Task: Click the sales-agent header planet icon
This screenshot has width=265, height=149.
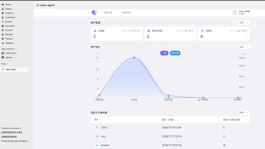Action: 38,5
